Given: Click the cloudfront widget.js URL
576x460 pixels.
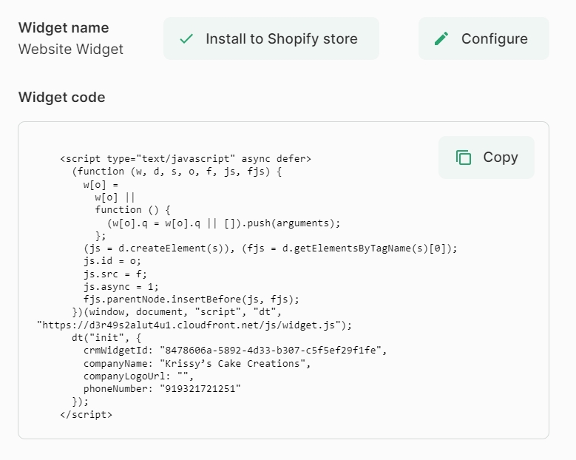Looking at the screenshot, I should pos(194,325).
